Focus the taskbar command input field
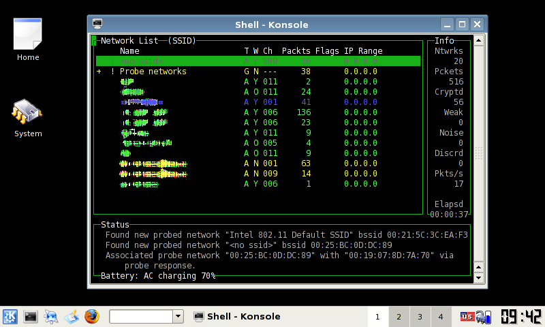 [x=141, y=316]
